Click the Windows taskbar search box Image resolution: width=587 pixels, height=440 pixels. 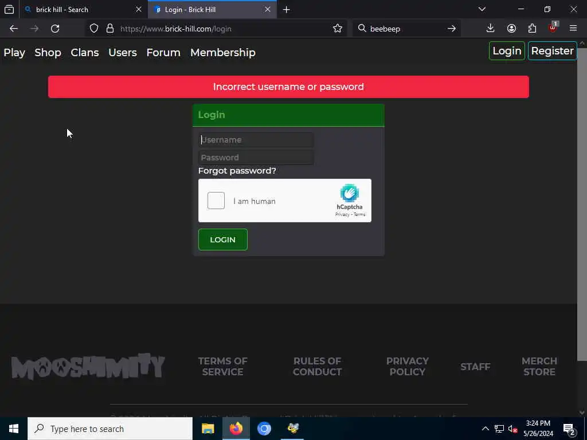coord(110,429)
